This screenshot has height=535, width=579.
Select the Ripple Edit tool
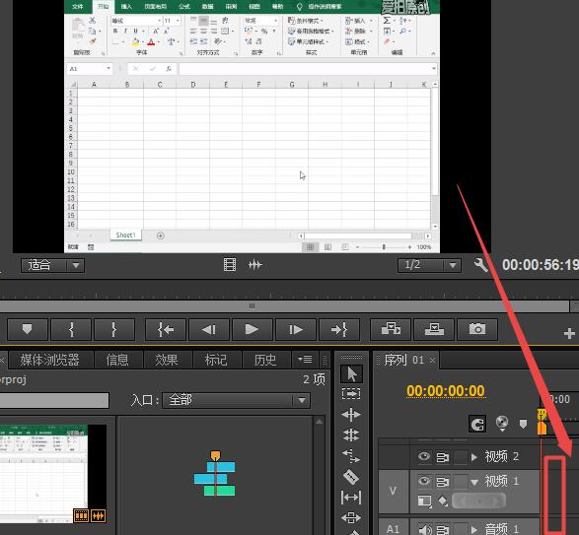351,415
